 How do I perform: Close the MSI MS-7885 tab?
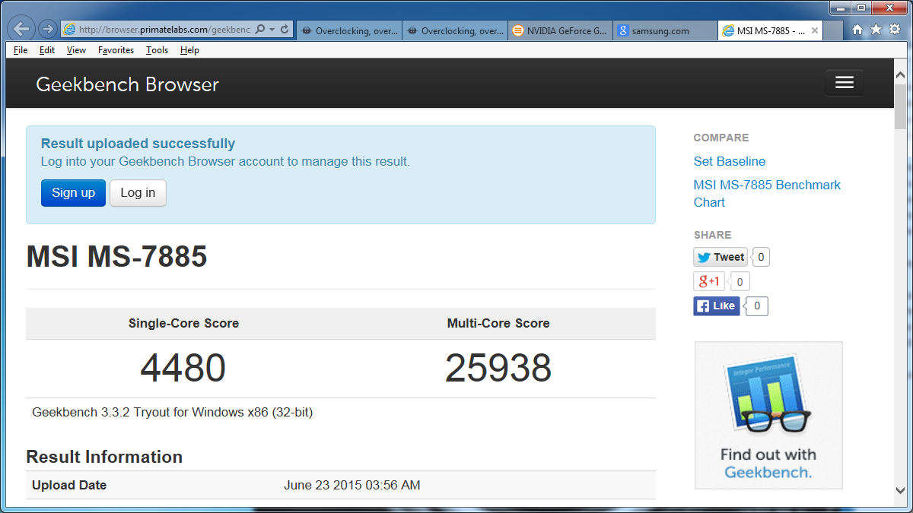click(x=815, y=31)
